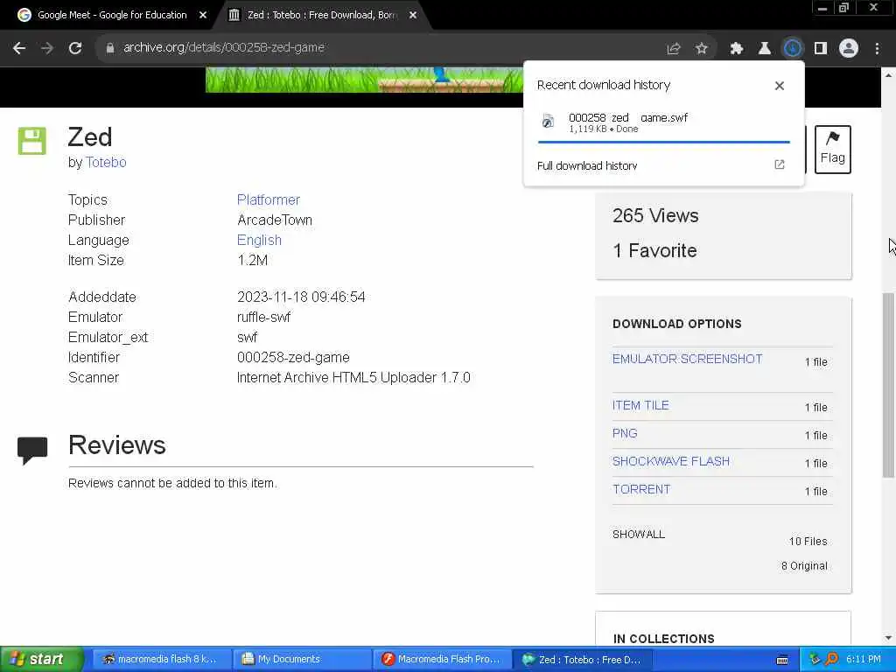
Task: Open author Totebo link
Action: (106, 162)
